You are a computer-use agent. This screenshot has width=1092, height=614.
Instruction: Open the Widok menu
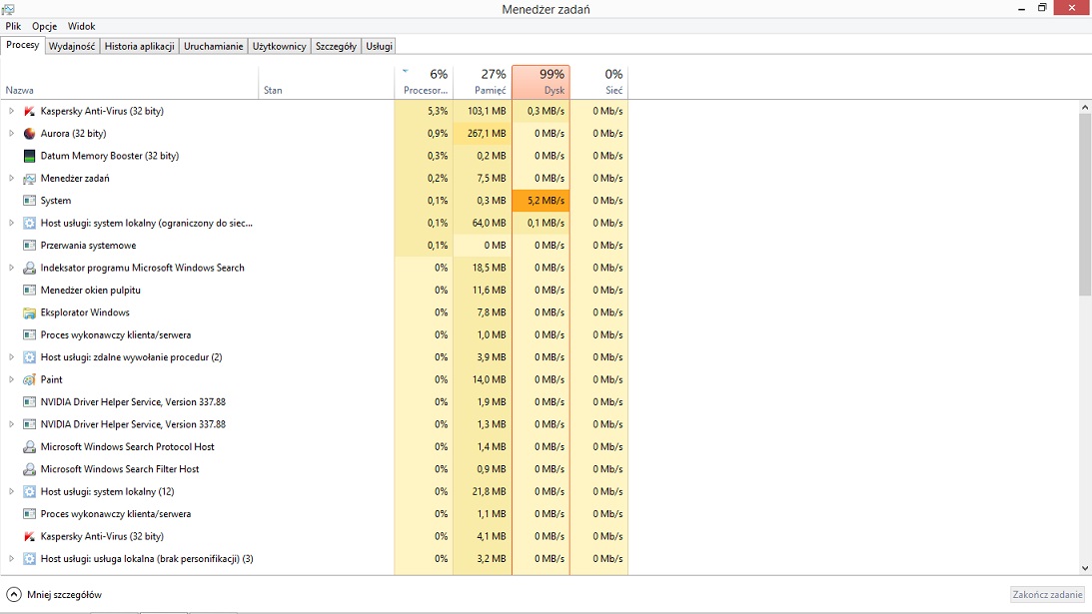(82, 26)
